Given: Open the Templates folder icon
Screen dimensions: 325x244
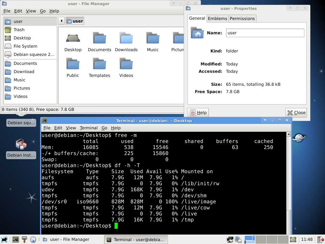Looking at the screenshot, I should pyautogui.click(x=99, y=64).
